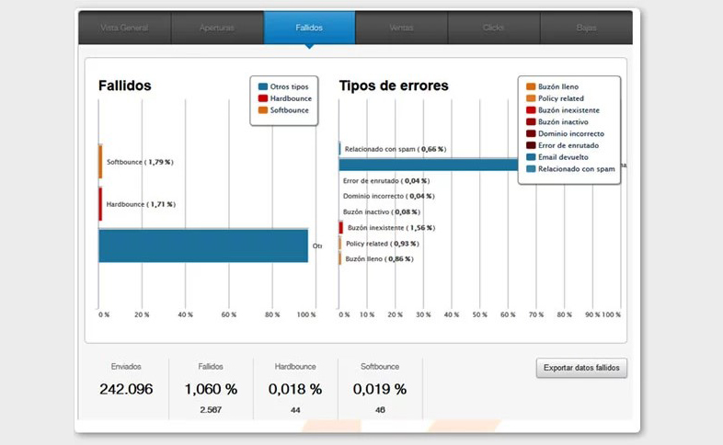Click Buzón inactivo (0,08 %) label
This screenshot has width=723, height=445.
pyautogui.click(x=382, y=211)
